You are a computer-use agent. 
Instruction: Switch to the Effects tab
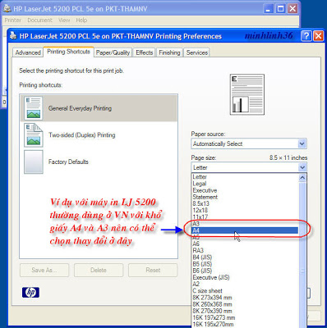click(x=145, y=52)
